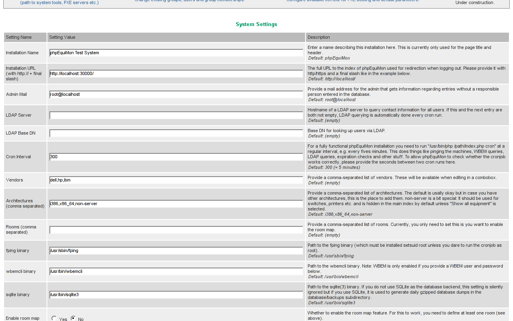Click the 'Default: phpEquiMon' hint text
Viewport: 513px width, 321px height.
point(329,58)
